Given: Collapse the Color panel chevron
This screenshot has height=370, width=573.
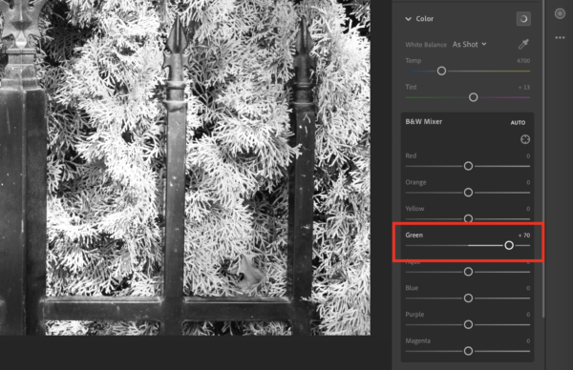Looking at the screenshot, I should pos(408,19).
